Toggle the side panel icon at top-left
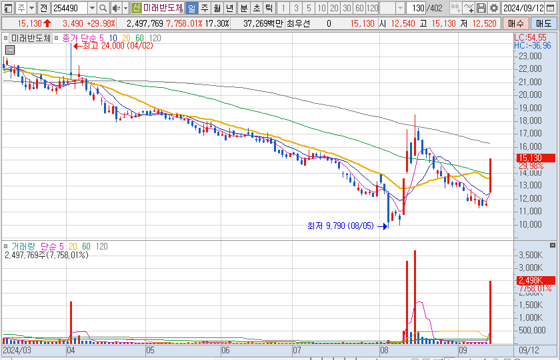This screenshot has height=360, width=560. click(8, 8)
